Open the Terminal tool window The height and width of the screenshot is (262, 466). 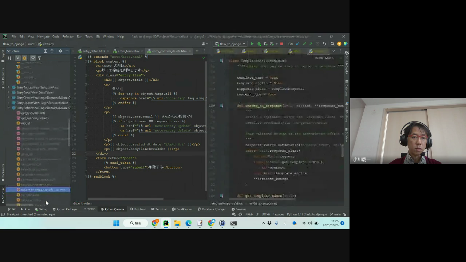pyautogui.click(x=159, y=209)
